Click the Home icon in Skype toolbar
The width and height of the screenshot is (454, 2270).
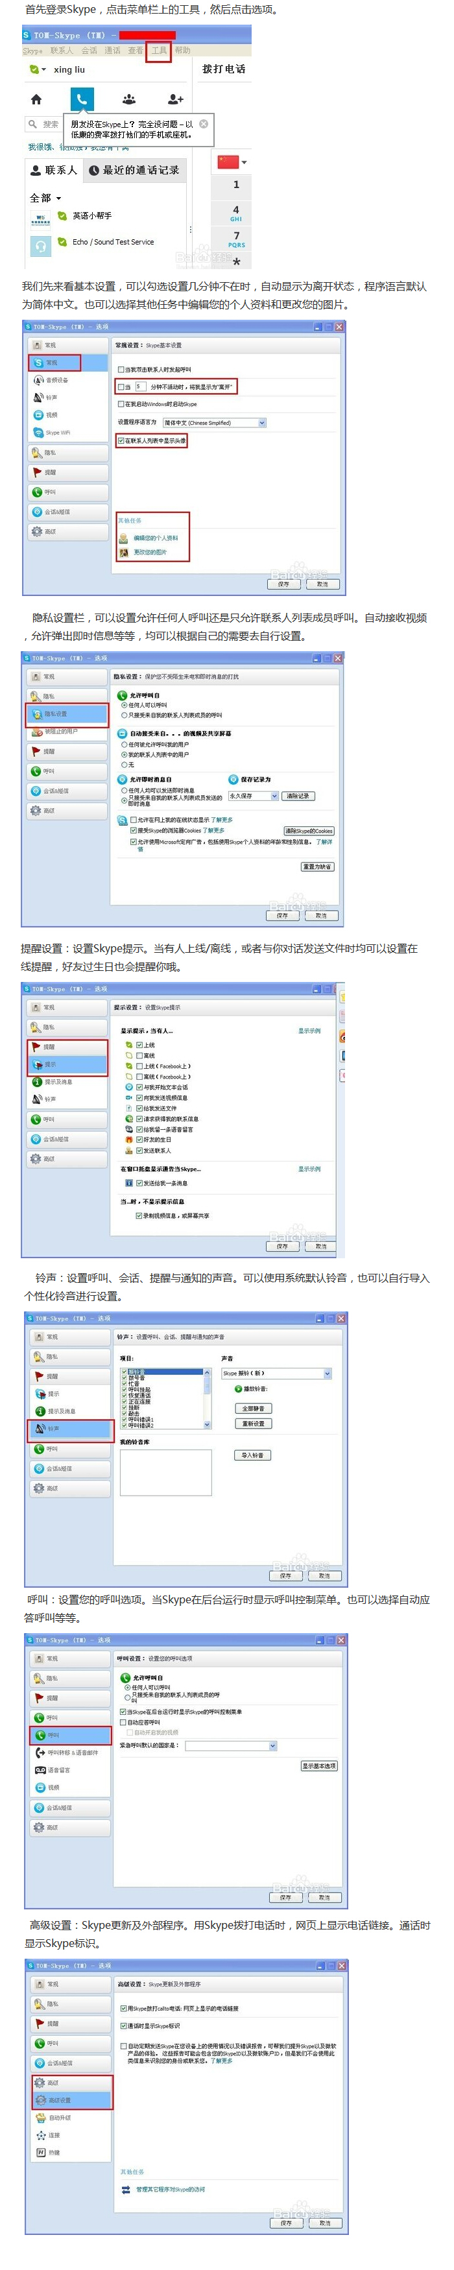pos(36,100)
